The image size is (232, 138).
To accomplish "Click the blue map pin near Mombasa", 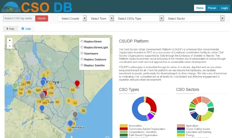I will pyautogui.click(x=70, y=124).
